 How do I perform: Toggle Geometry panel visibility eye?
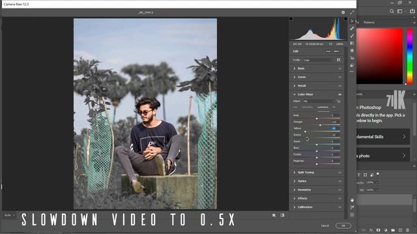340,190
